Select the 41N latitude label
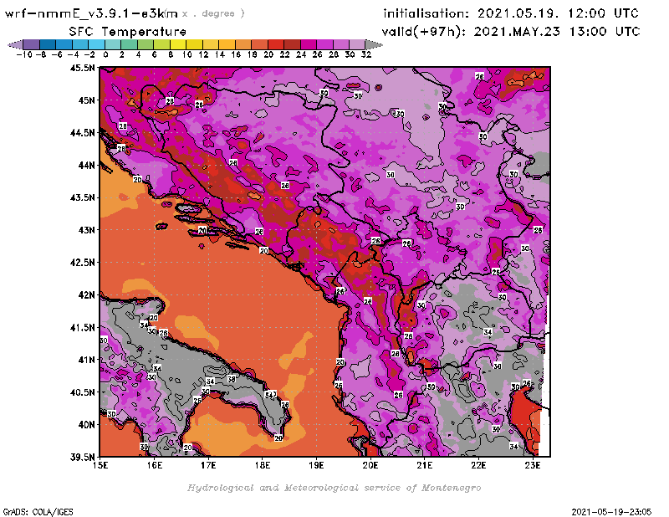Image resolution: width=669 pixels, height=517 pixels. coord(86,360)
